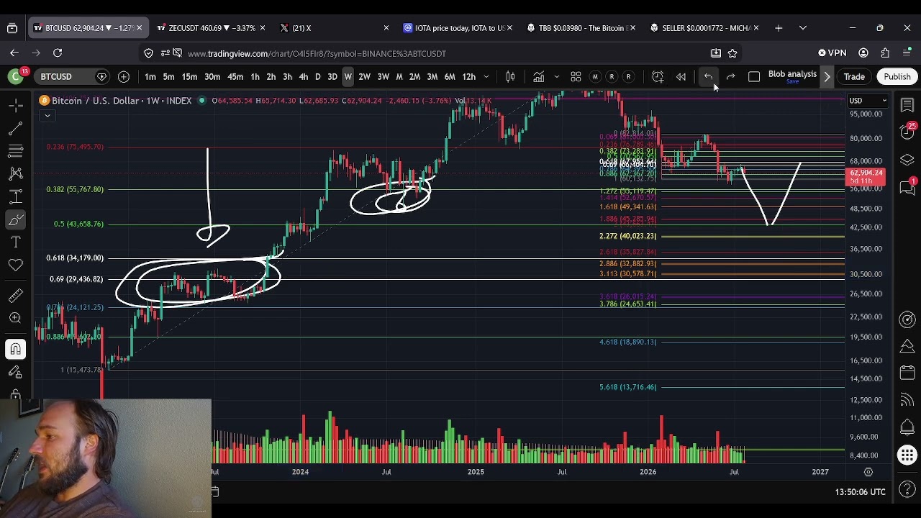Viewport: 921px width, 518px height.
Task: Click the Publish button
Action: click(x=897, y=77)
